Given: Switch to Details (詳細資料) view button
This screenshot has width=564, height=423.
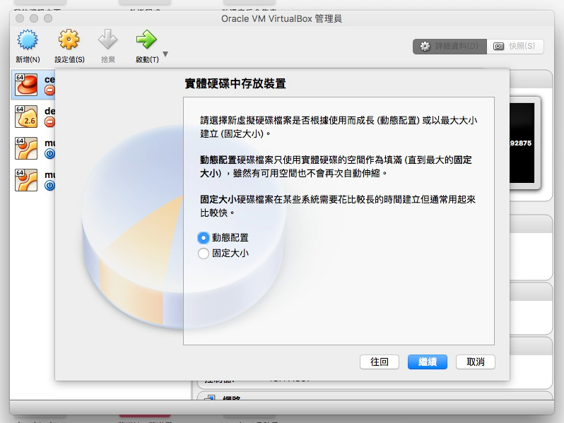Looking at the screenshot, I should 450,47.
